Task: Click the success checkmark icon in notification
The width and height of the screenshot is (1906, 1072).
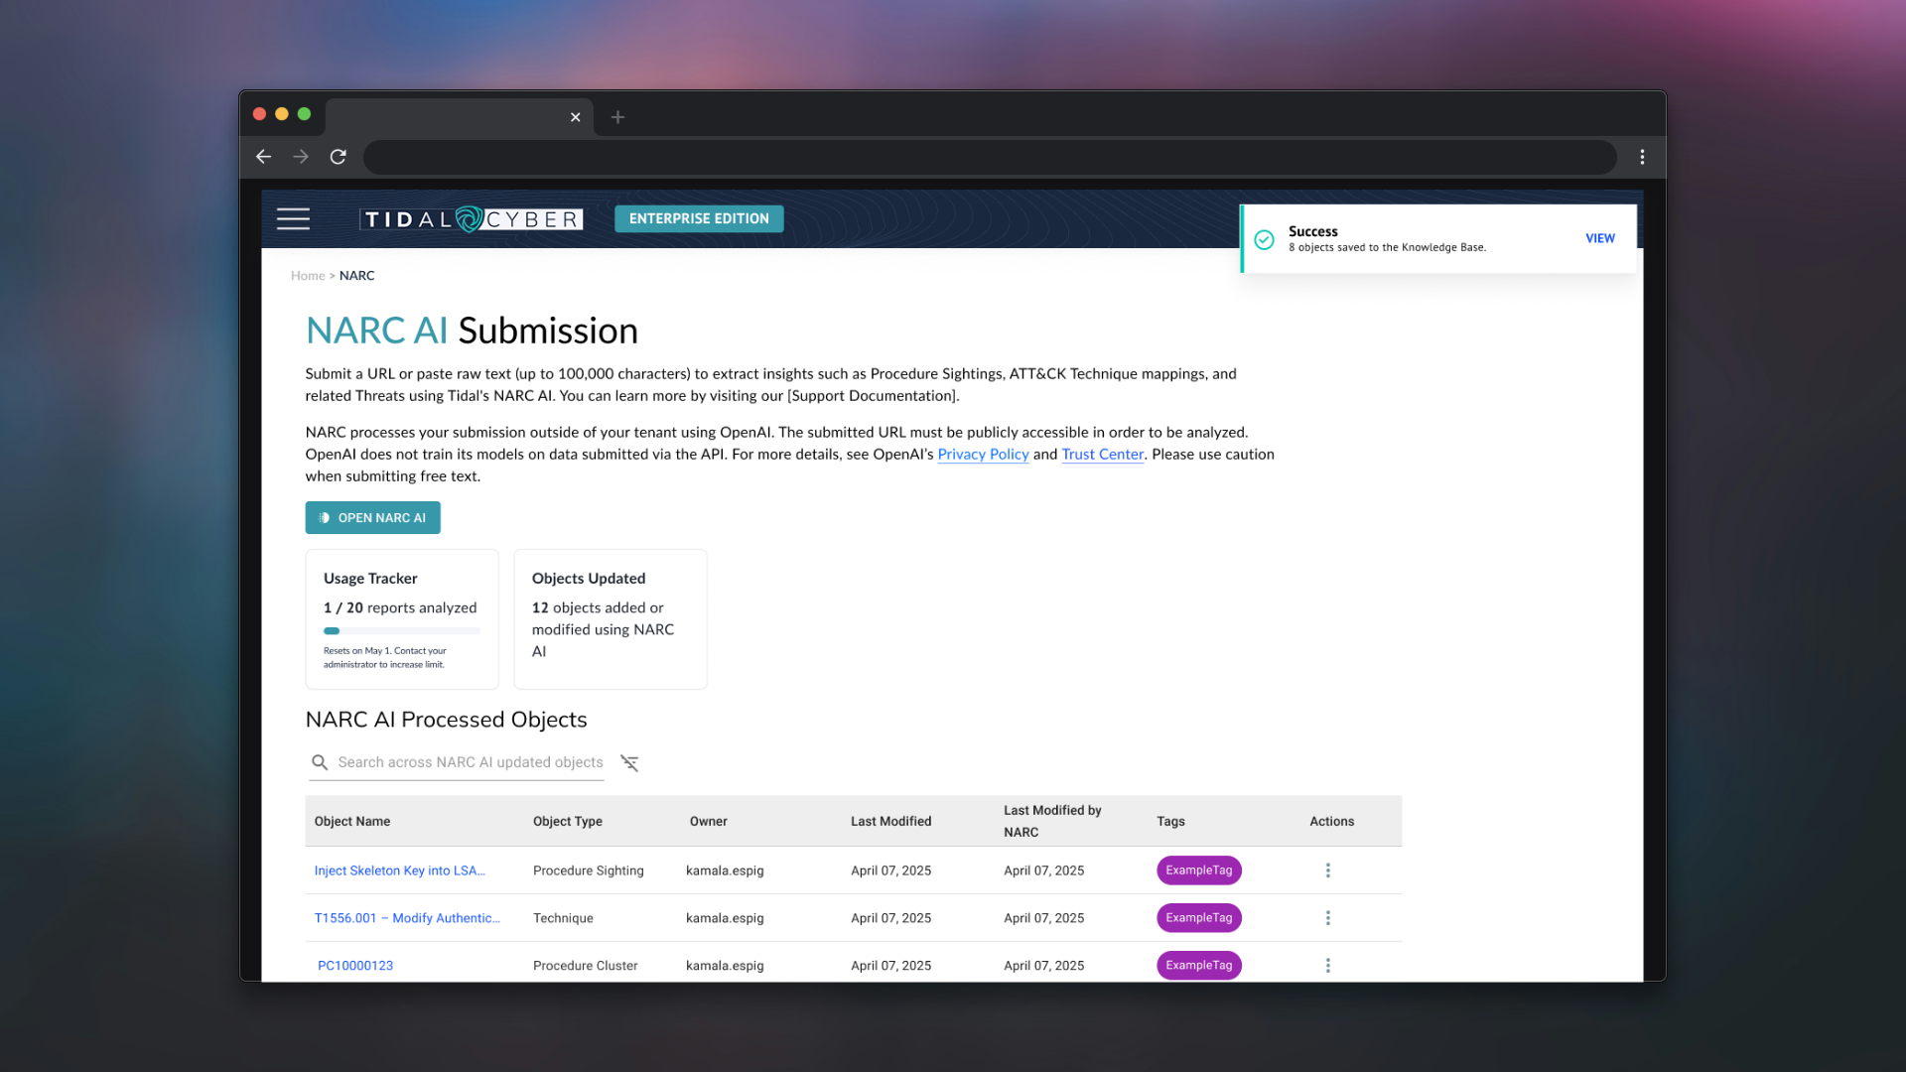Action: [1264, 239]
